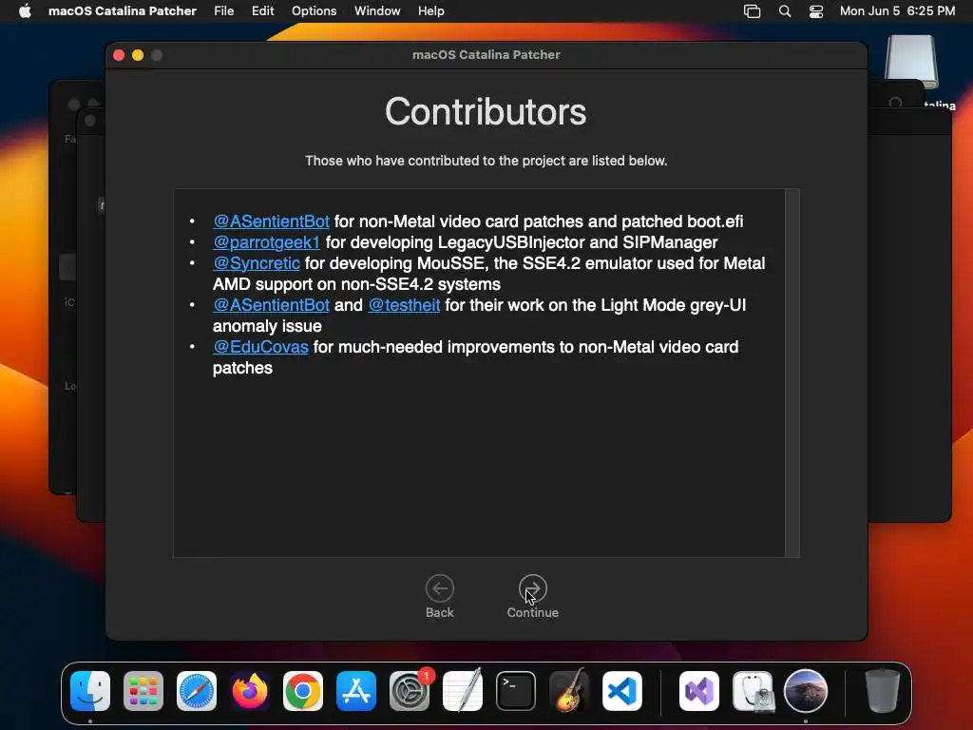Open Spotlight search in menu bar
The width and height of the screenshot is (973, 730).
(x=784, y=11)
